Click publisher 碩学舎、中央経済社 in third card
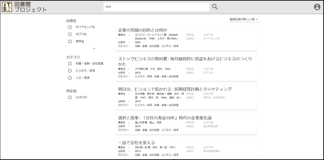 pyautogui.click(x=214, y=98)
